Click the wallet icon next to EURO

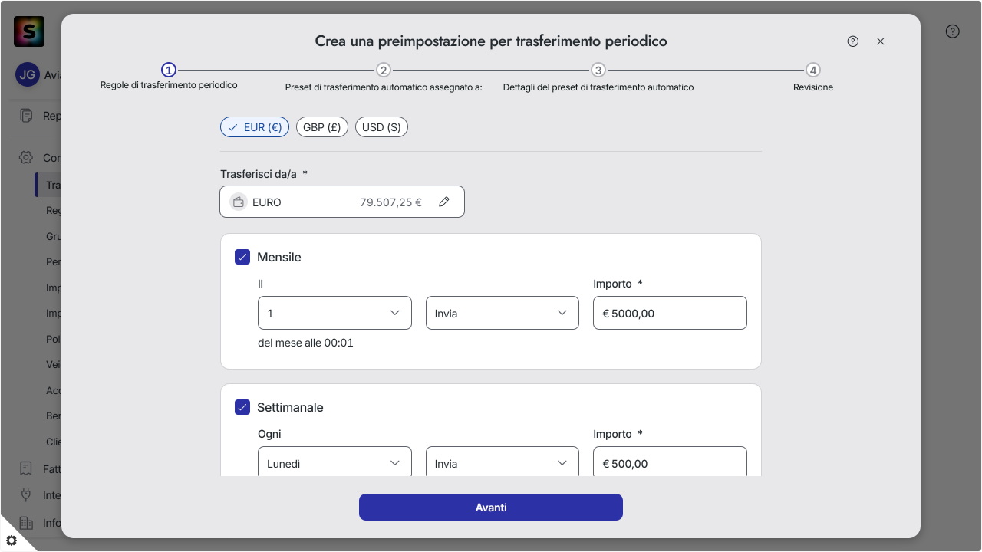(x=239, y=202)
